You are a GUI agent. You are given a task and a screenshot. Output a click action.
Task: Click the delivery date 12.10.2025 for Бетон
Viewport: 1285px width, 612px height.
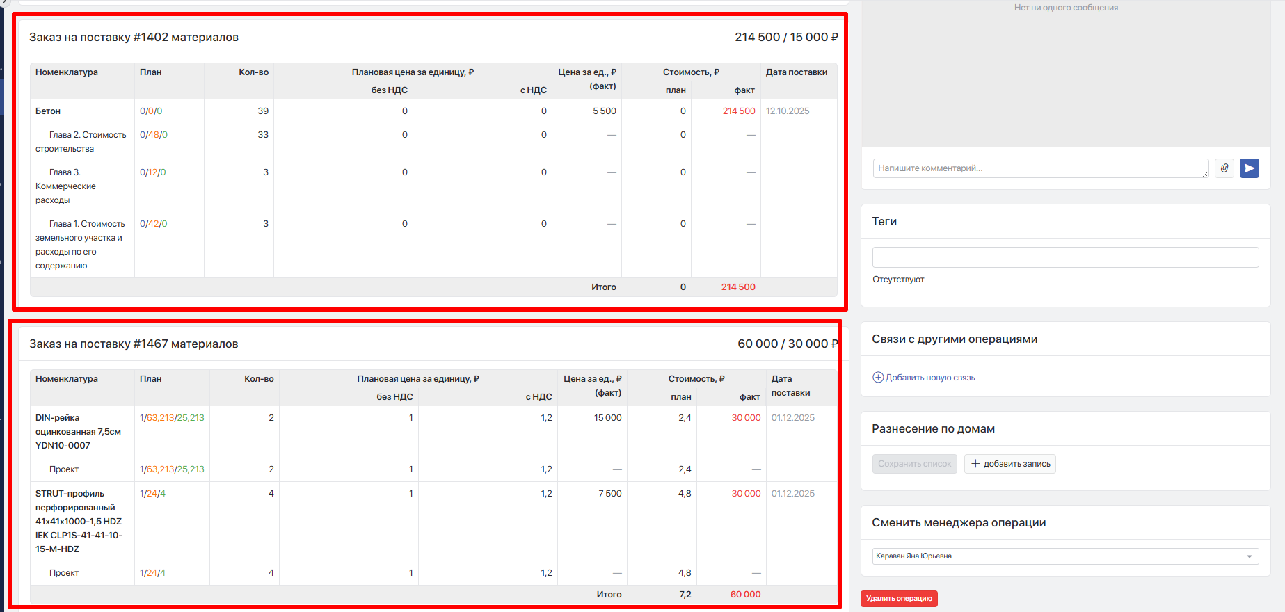coord(788,111)
